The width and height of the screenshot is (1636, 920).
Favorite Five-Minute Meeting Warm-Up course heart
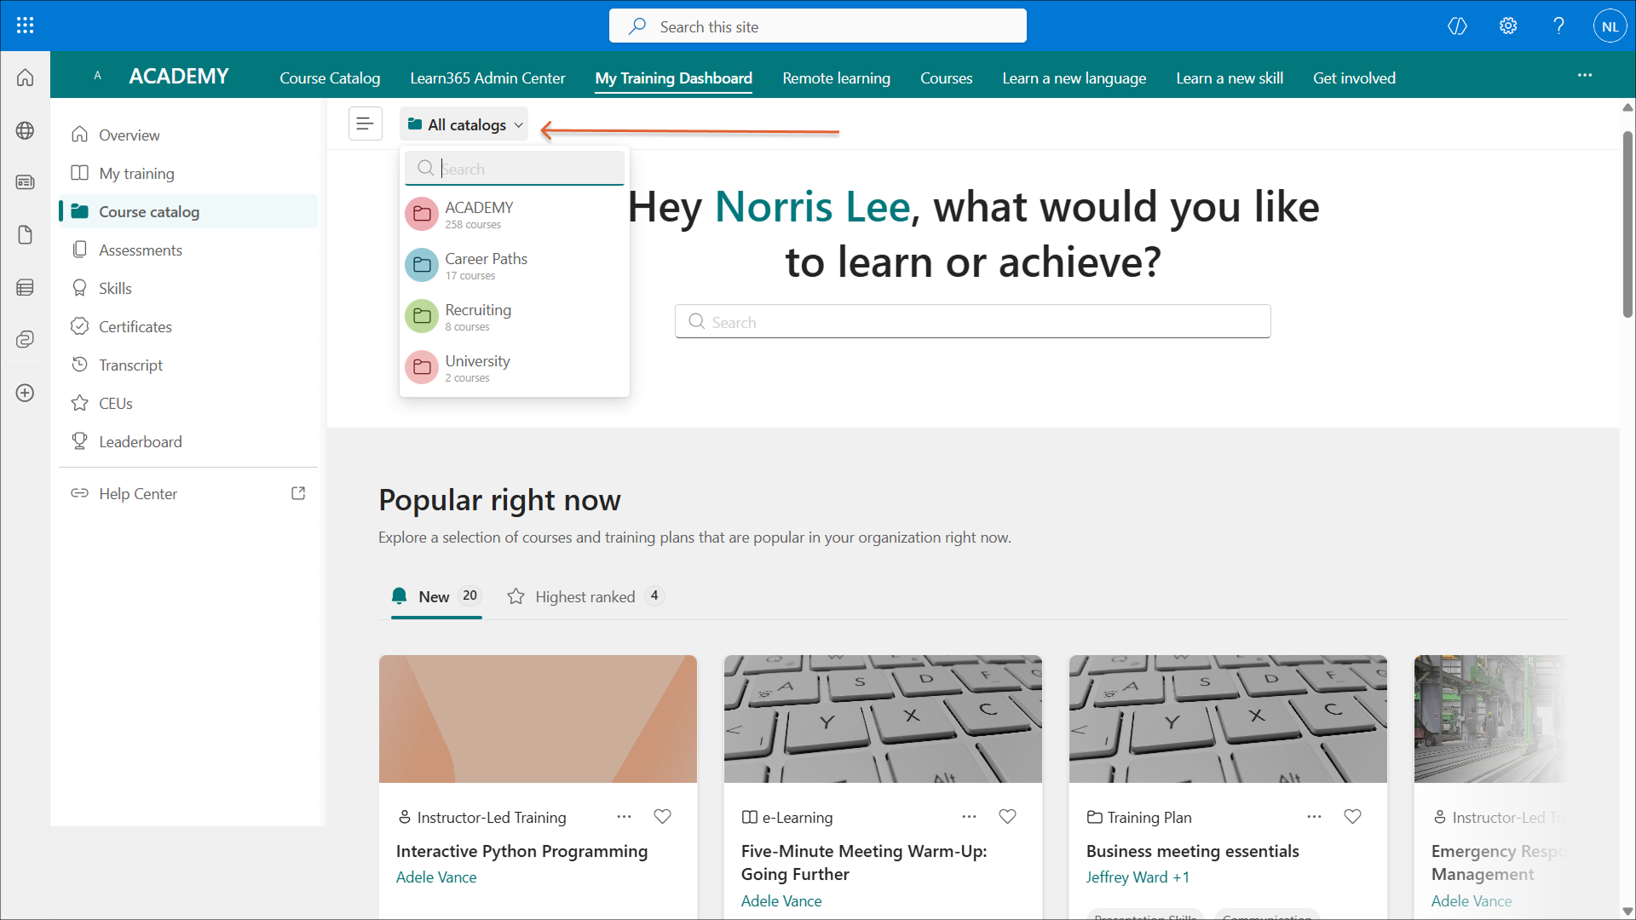pyautogui.click(x=1007, y=816)
